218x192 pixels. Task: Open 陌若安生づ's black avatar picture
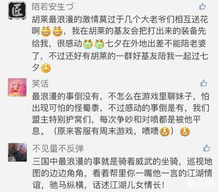coord(17,10)
